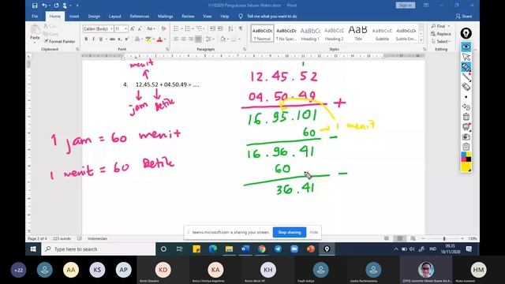Select Justify alignment
505x284 pixels.
click(x=198, y=39)
